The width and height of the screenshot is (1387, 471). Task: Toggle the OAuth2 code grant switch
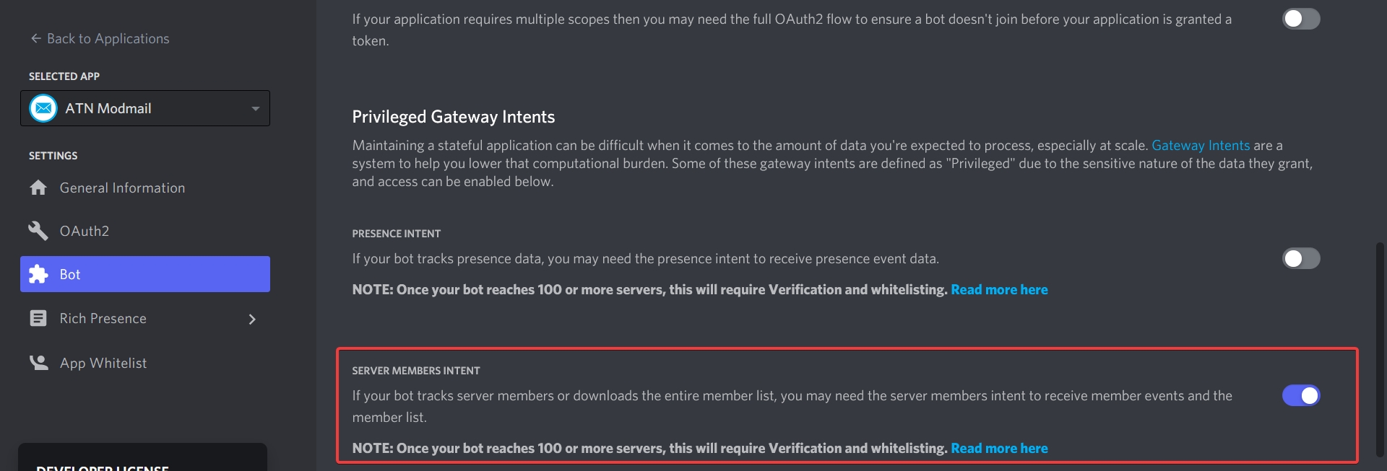(x=1300, y=19)
